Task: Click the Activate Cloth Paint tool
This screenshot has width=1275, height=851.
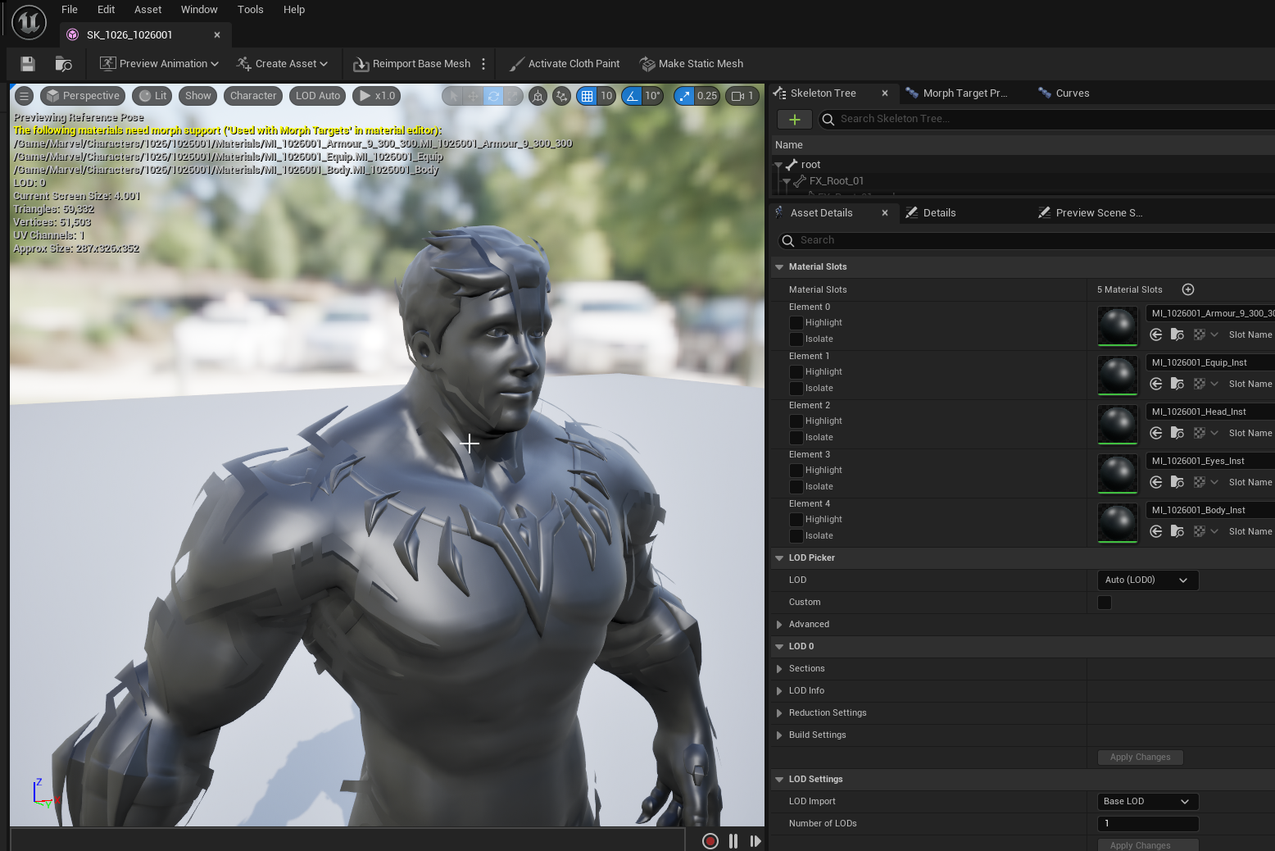Action: point(565,64)
